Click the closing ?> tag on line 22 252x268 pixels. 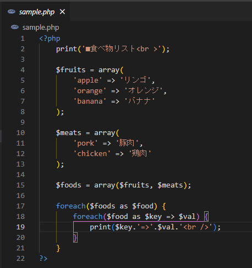click(43, 259)
